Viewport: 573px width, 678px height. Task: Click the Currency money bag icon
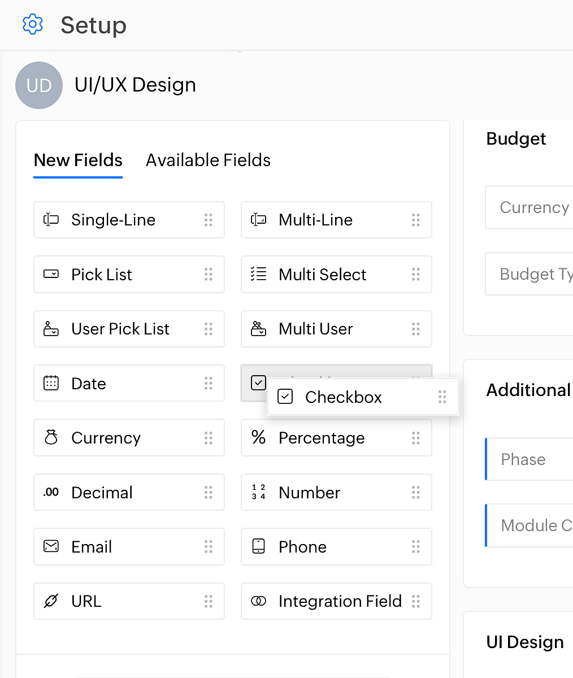tap(51, 438)
